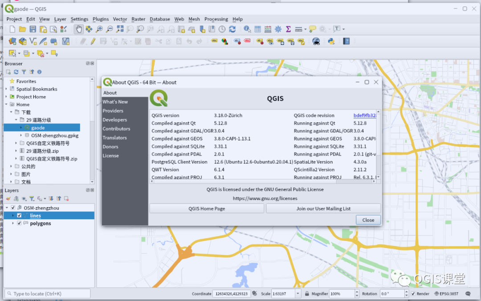
Task: Open the Processing menu
Action: point(216,19)
